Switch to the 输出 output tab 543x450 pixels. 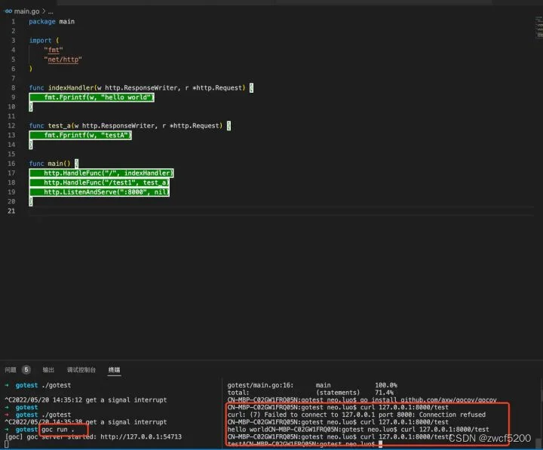click(48, 369)
